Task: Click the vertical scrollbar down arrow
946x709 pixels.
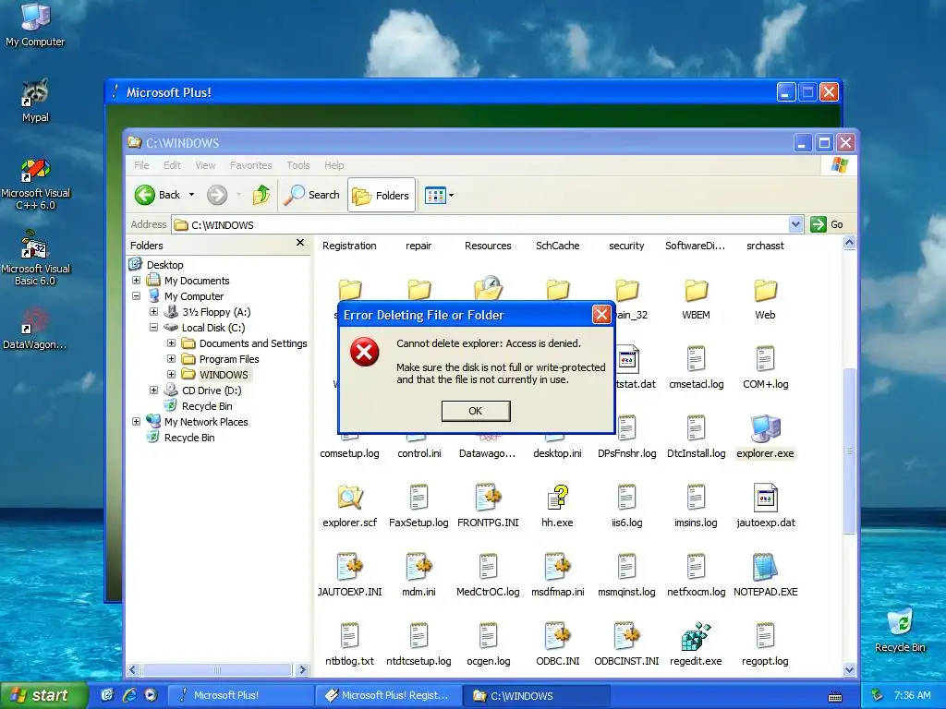Action: pos(849,669)
